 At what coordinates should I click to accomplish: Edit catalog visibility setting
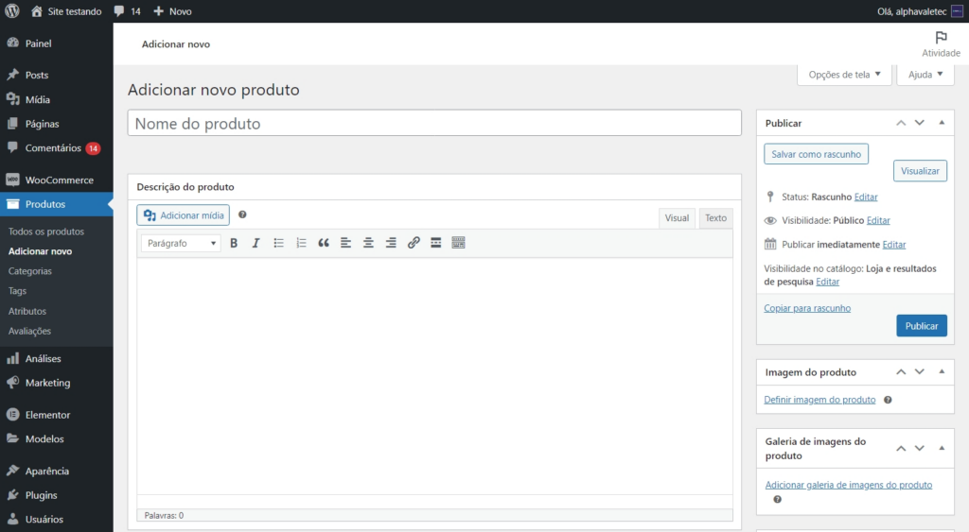827,282
